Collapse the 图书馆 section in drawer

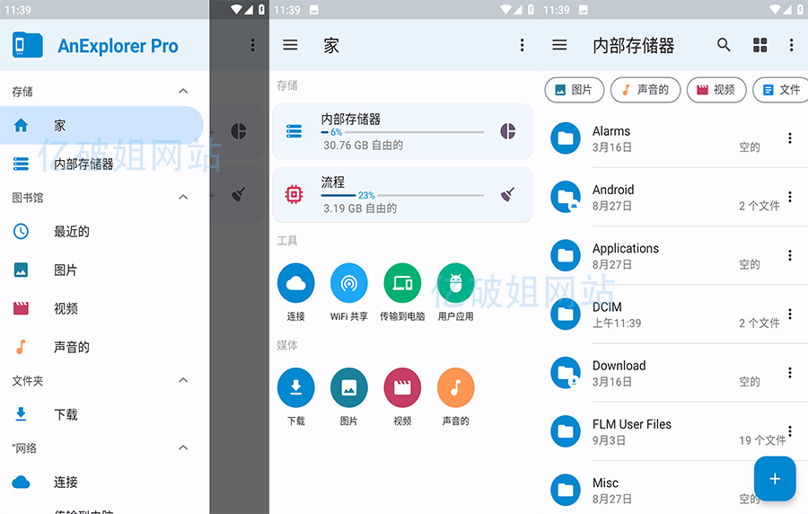183,197
